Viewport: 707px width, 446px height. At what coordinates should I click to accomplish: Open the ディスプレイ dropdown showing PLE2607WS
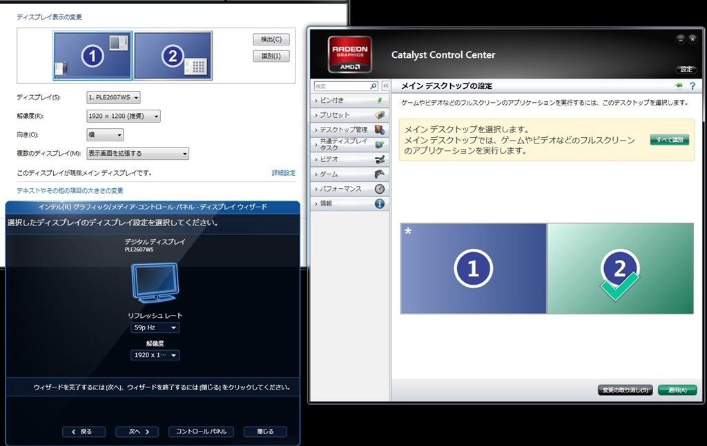click(x=114, y=98)
